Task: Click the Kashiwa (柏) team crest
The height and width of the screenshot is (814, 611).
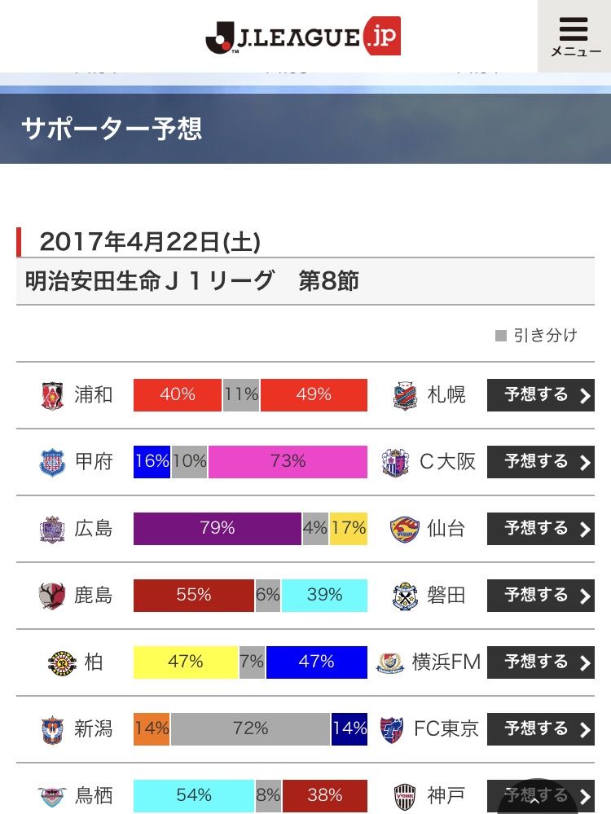Action: (x=62, y=662)
